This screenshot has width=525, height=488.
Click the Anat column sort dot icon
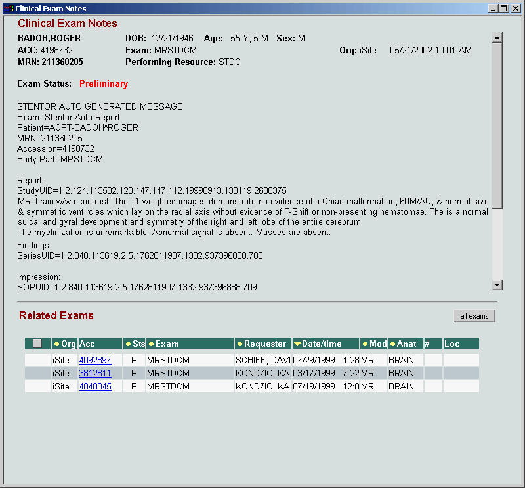[x=392, y=344]
